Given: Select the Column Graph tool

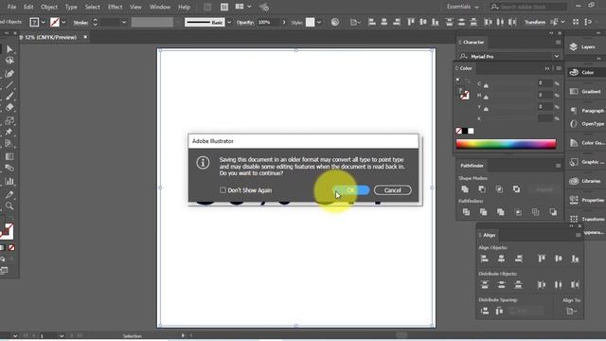Looking at the screenshot, I should [x=9, y=181].
